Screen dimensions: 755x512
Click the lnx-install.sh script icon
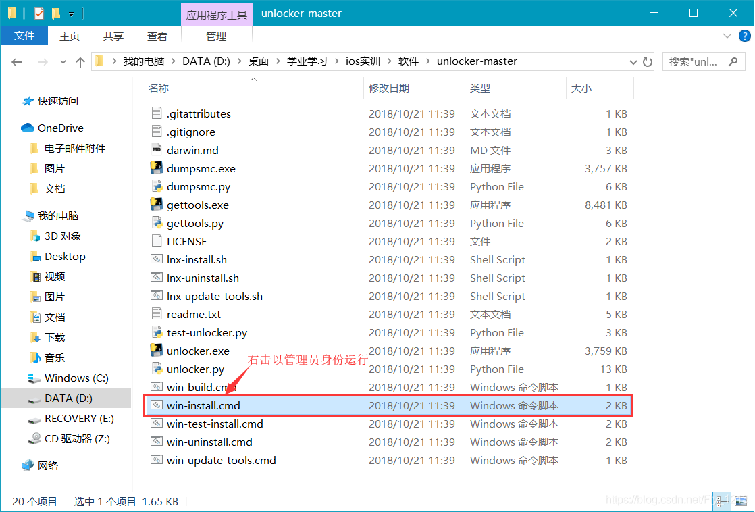[157, 259]
